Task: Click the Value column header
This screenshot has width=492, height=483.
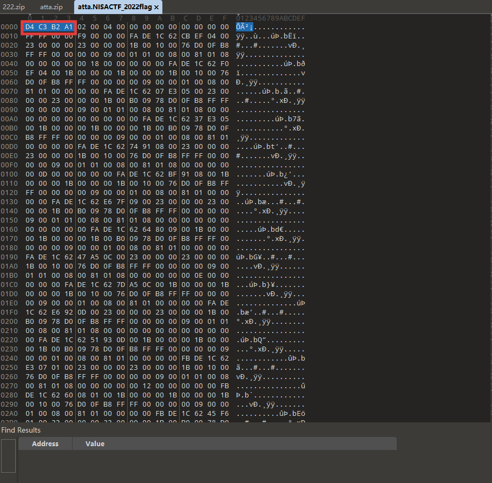Action: click(95, 443)
